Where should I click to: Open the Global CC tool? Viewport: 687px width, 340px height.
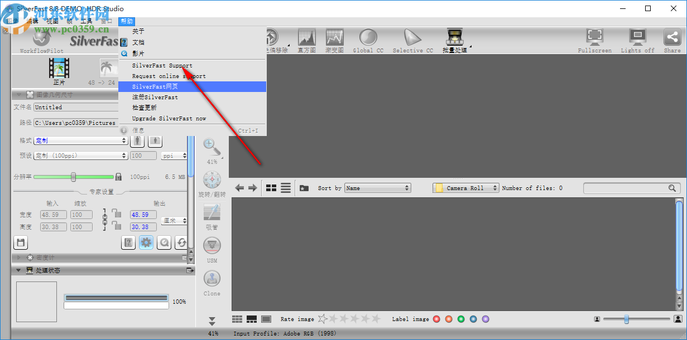pos(368,38)
